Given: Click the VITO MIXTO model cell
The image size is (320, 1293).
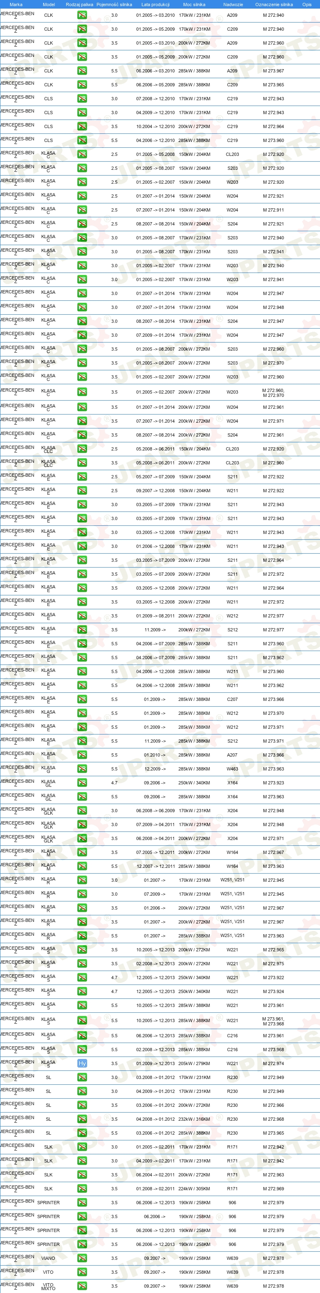Looking at the screenshot, I should pyautogui.click(x=48, y=1286).
